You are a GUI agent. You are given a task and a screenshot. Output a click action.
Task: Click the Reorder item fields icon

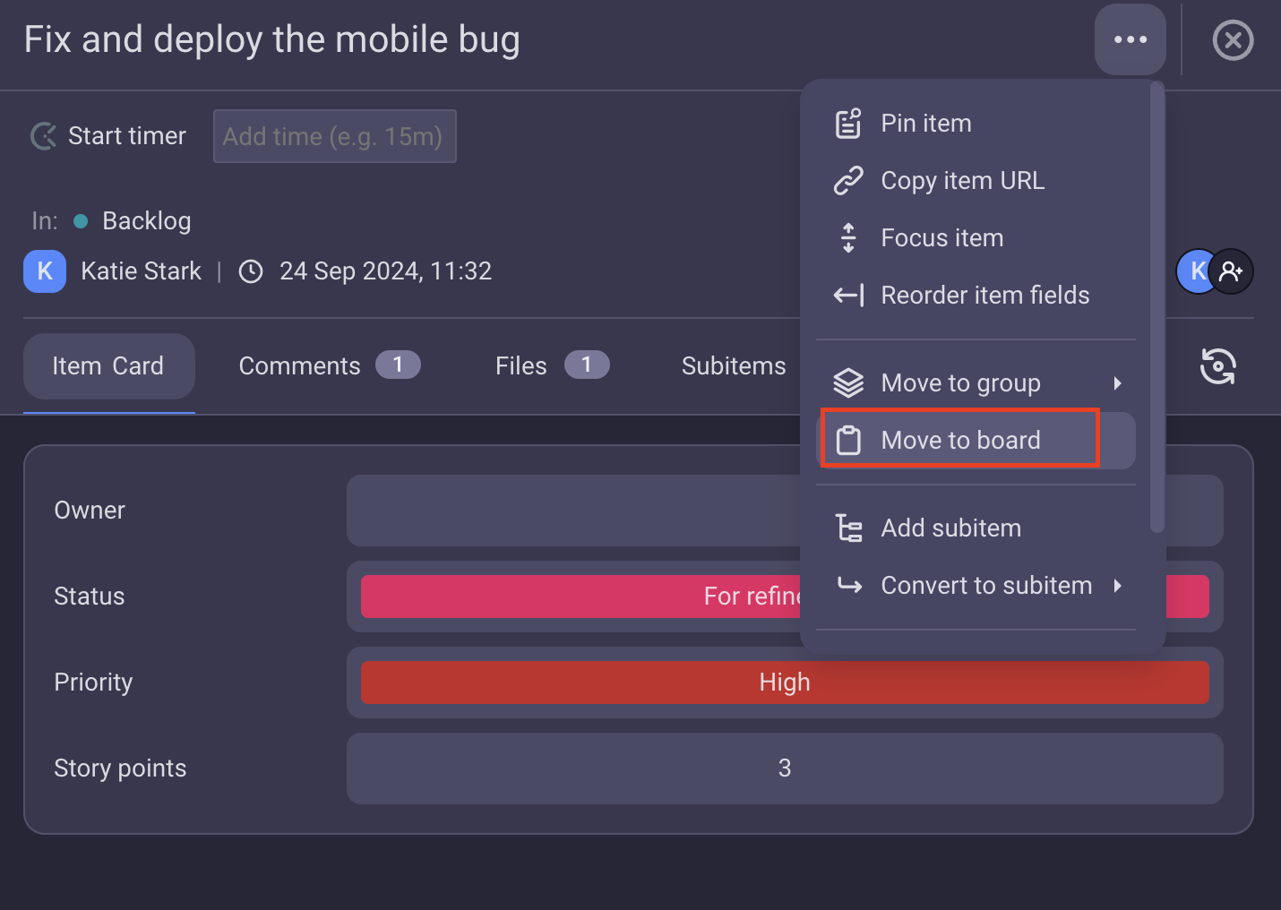848,296
